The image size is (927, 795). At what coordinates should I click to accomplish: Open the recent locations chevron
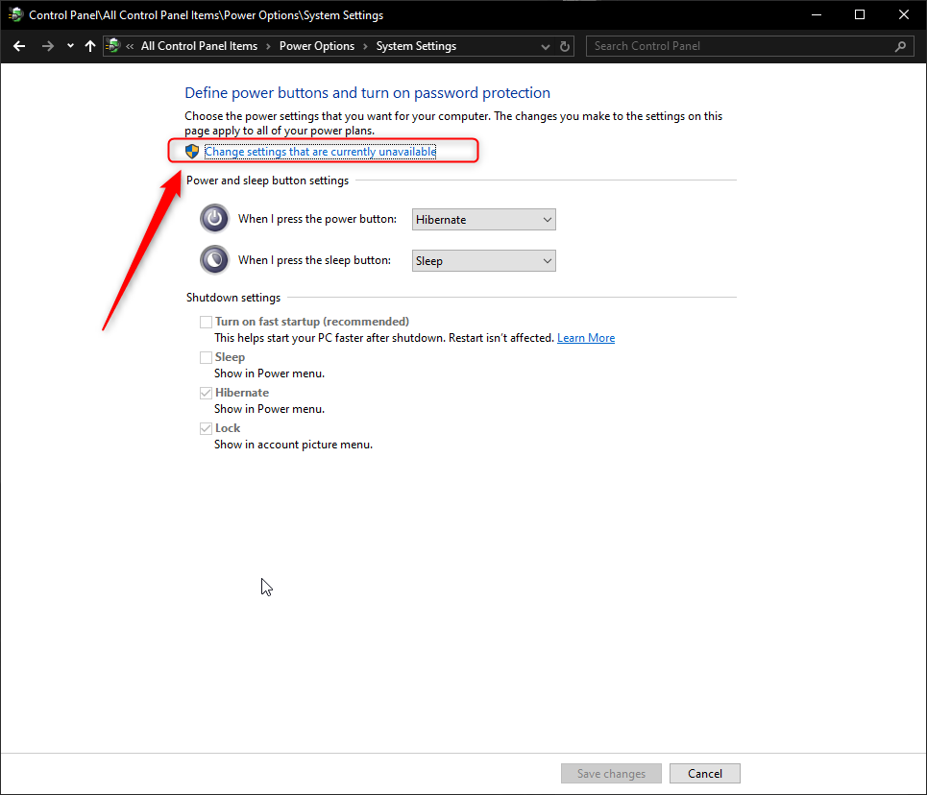click(70, 45)
